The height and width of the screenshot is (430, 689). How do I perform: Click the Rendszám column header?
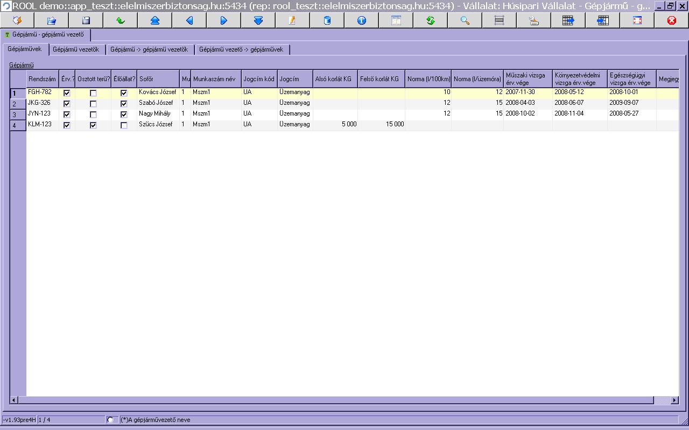(x=43, y=79)
